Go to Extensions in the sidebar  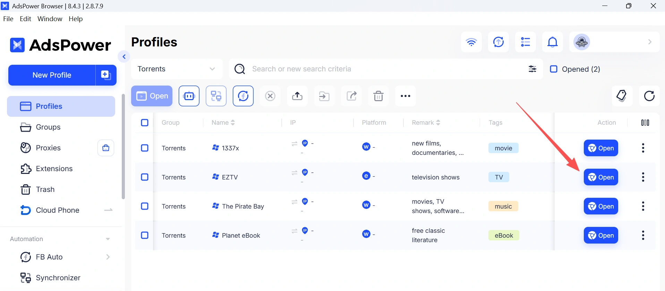point(61,169)
